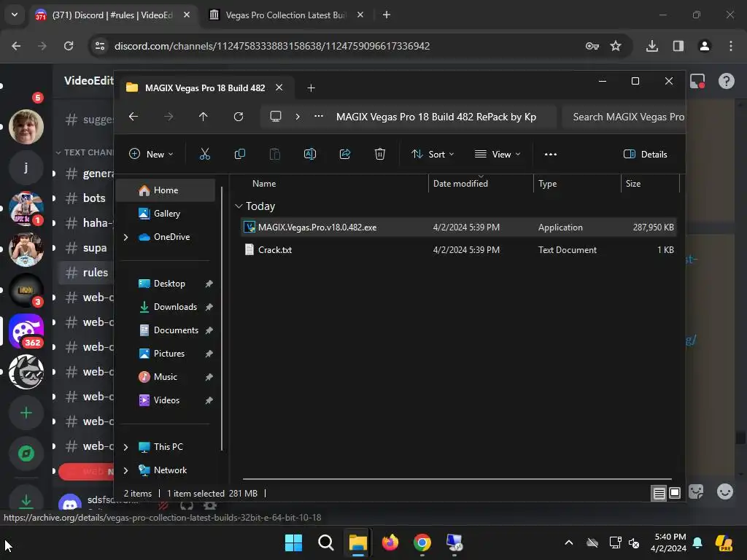Open Chrome tab search dropdown arrow
Image resolution: width=747 pixels, height=560 pixels.
[x=15, y=15]
